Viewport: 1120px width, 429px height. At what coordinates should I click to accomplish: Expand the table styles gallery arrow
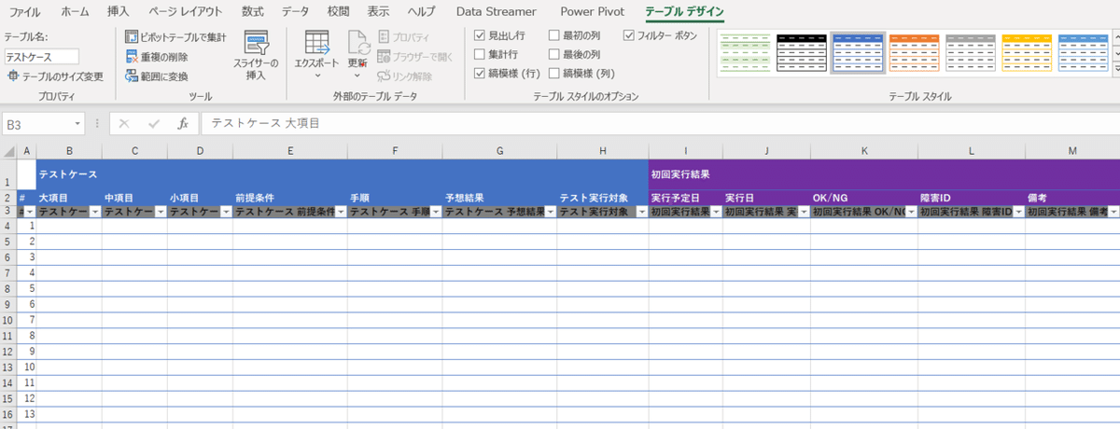tap(1116, 71)
